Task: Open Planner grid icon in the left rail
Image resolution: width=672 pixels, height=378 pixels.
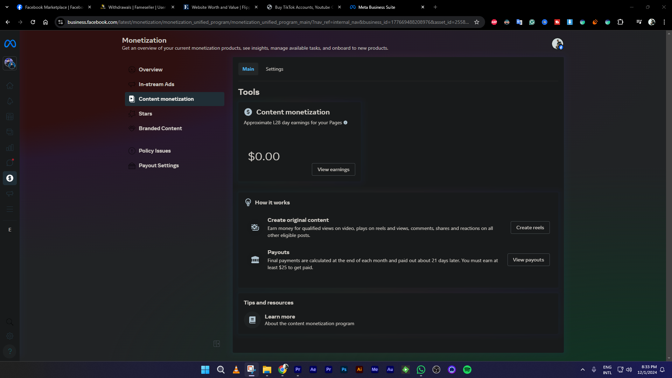Action: [10, 117]
